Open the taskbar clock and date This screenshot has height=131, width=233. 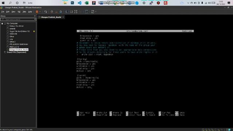click(221, 3)
